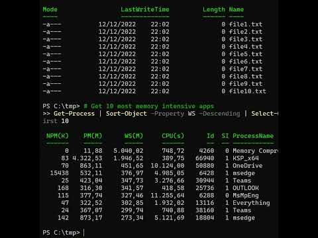This screenshot has width=318, height=238.
Task: Click the Get-Process command word
Action: (74, 114)
